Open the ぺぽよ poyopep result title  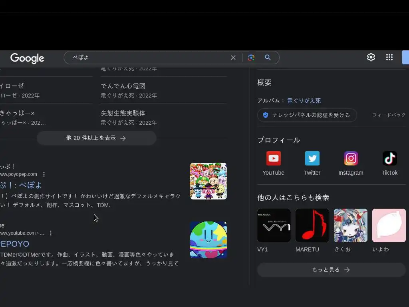21,185
